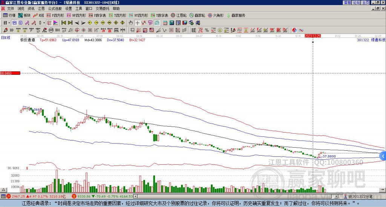Viewport: 386px width, 207px height.
Task: Click the 论坛 forum link
Action: click(356, 2)
